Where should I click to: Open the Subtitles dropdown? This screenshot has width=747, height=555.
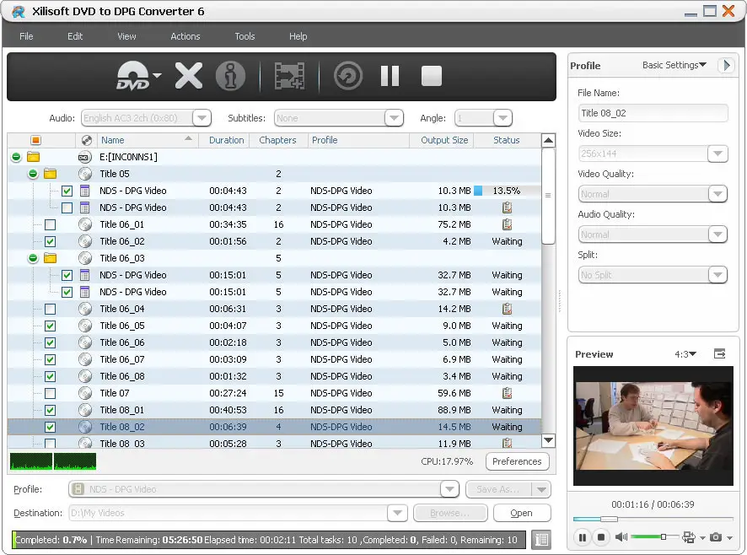coord(394,117)
